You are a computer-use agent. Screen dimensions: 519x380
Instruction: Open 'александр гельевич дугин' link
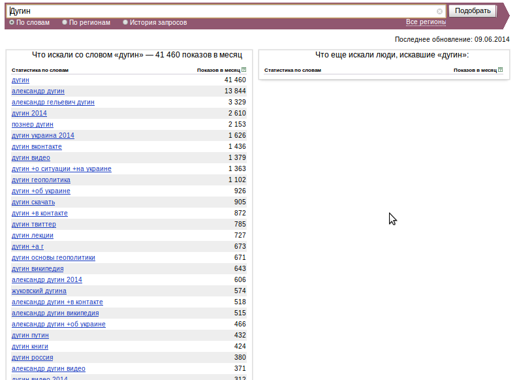click(x=53, y=103)
